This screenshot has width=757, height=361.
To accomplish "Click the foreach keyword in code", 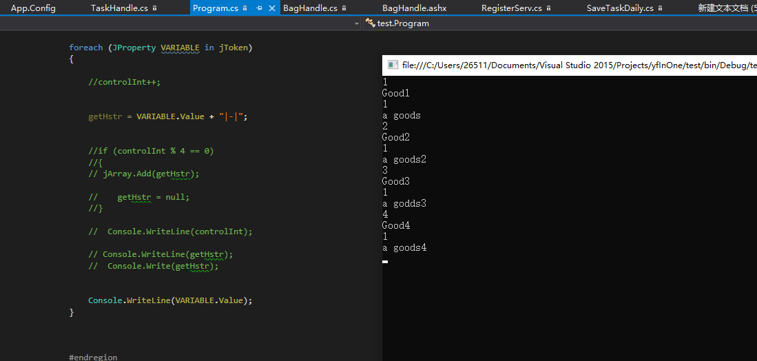I will point(86,48).
